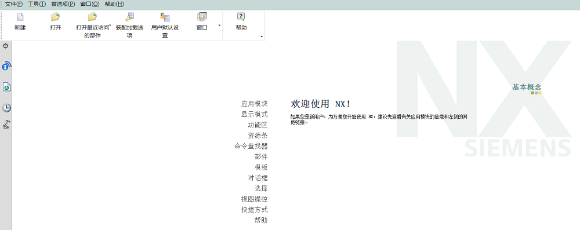Click the 基本概念 title text

click(527, 87)
